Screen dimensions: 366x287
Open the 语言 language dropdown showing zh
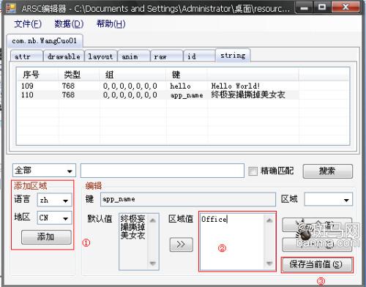pos(54,201)
